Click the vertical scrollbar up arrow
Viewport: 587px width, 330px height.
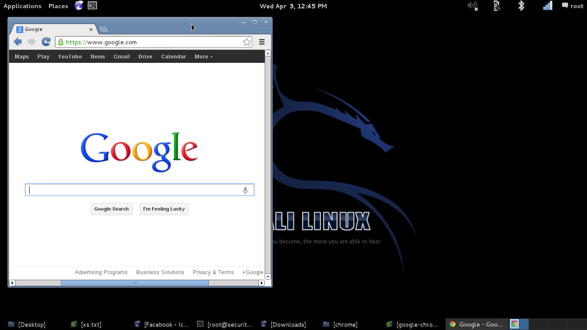[x=268, y=53]
